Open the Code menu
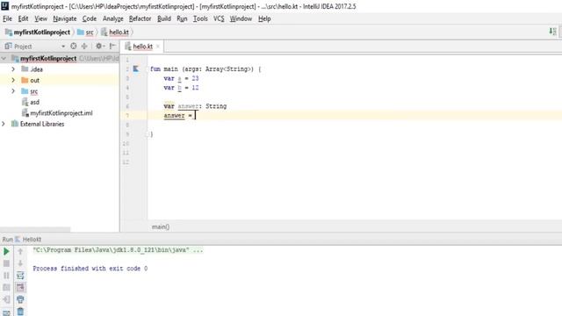Screen dimensions: 562x316 tap(90, 18)
